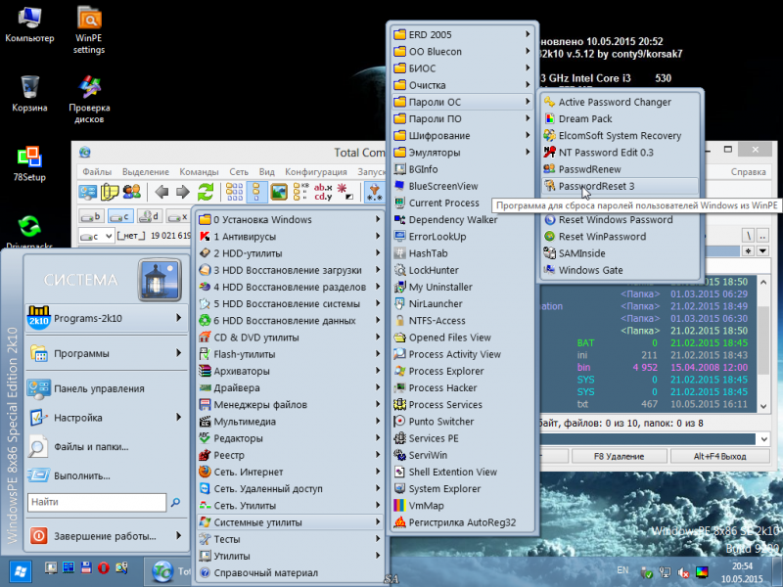Click the two-users icon in Total Commander toolbar
783x587 pixels.
pyautogui.click(x=132, y=192)
